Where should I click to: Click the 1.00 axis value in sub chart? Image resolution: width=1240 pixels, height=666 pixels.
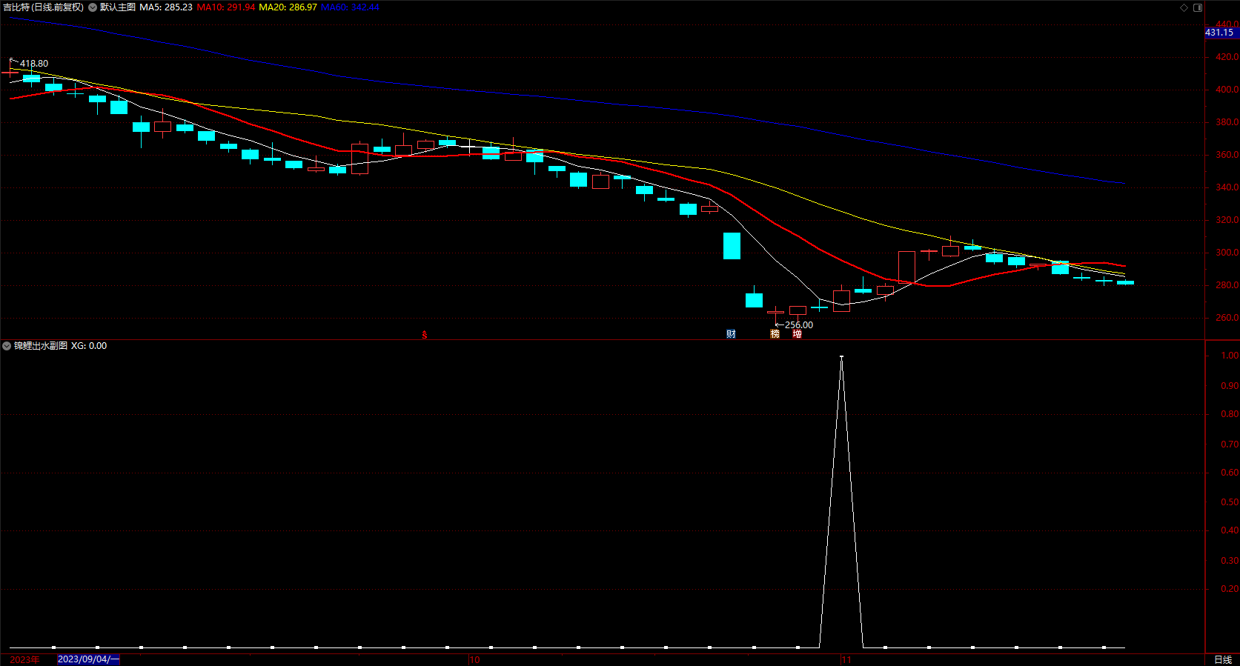coord(1230,356)
